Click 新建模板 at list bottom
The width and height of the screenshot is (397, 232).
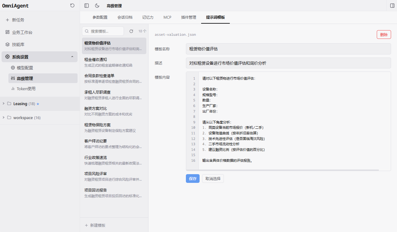pyautogui.click(x=95, y=225)
